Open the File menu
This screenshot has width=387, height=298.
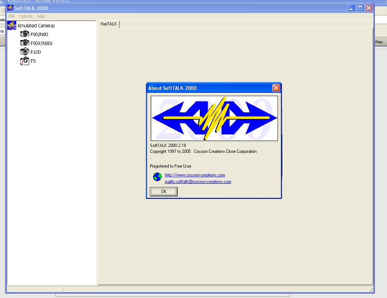coord(11,16)
